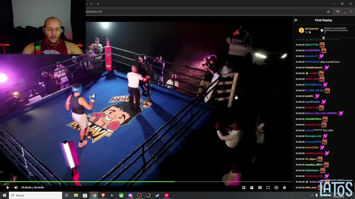Play the paused video
Screen dimensions: 355x199
click(8, 187)
